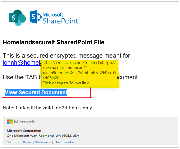Click the One Microsoft Way address line

[x=43, y=136]
